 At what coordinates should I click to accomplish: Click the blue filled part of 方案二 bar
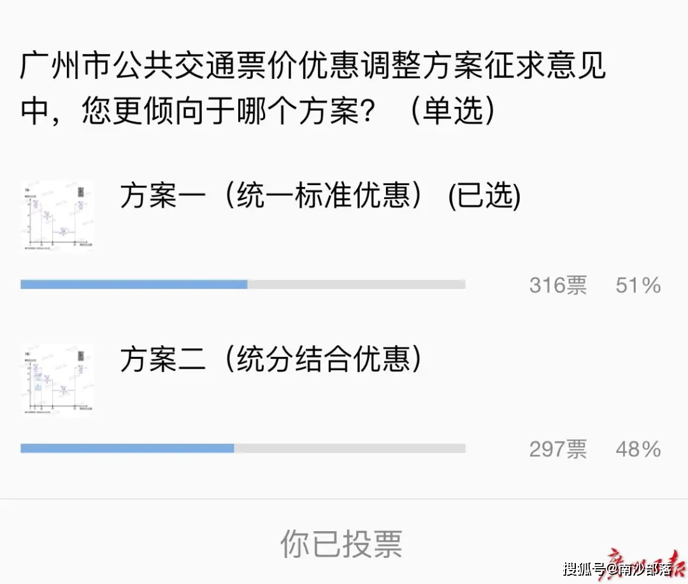(x=127, y=448)
